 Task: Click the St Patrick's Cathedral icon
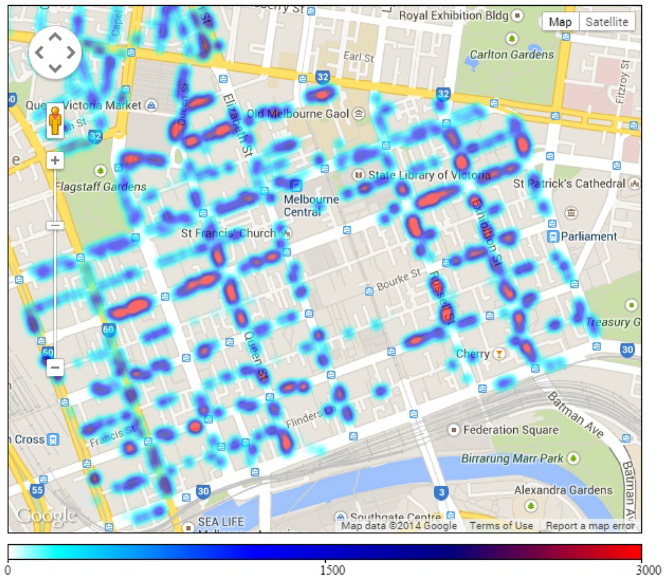tap(635, 183)
